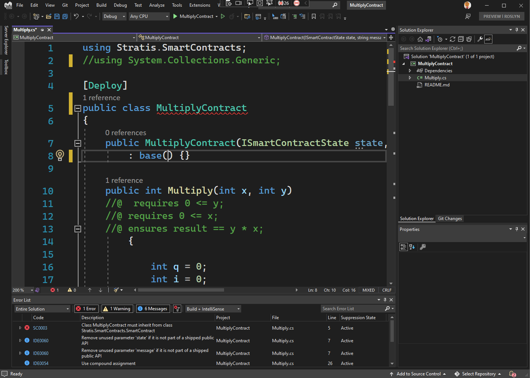Viewport: 530px width, 378px height.
Task: Open Pending Changes Filter clock icon
Action: click(440, 39)
